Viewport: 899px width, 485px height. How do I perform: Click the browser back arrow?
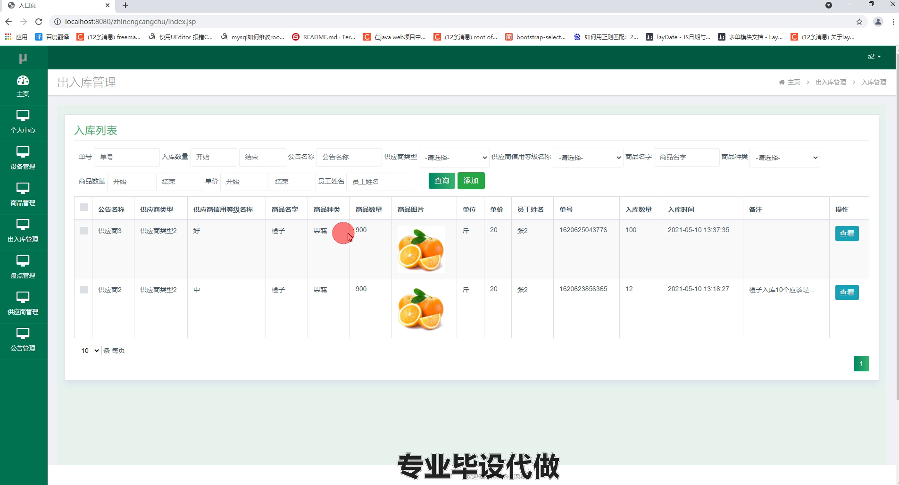tap(8, 22)
